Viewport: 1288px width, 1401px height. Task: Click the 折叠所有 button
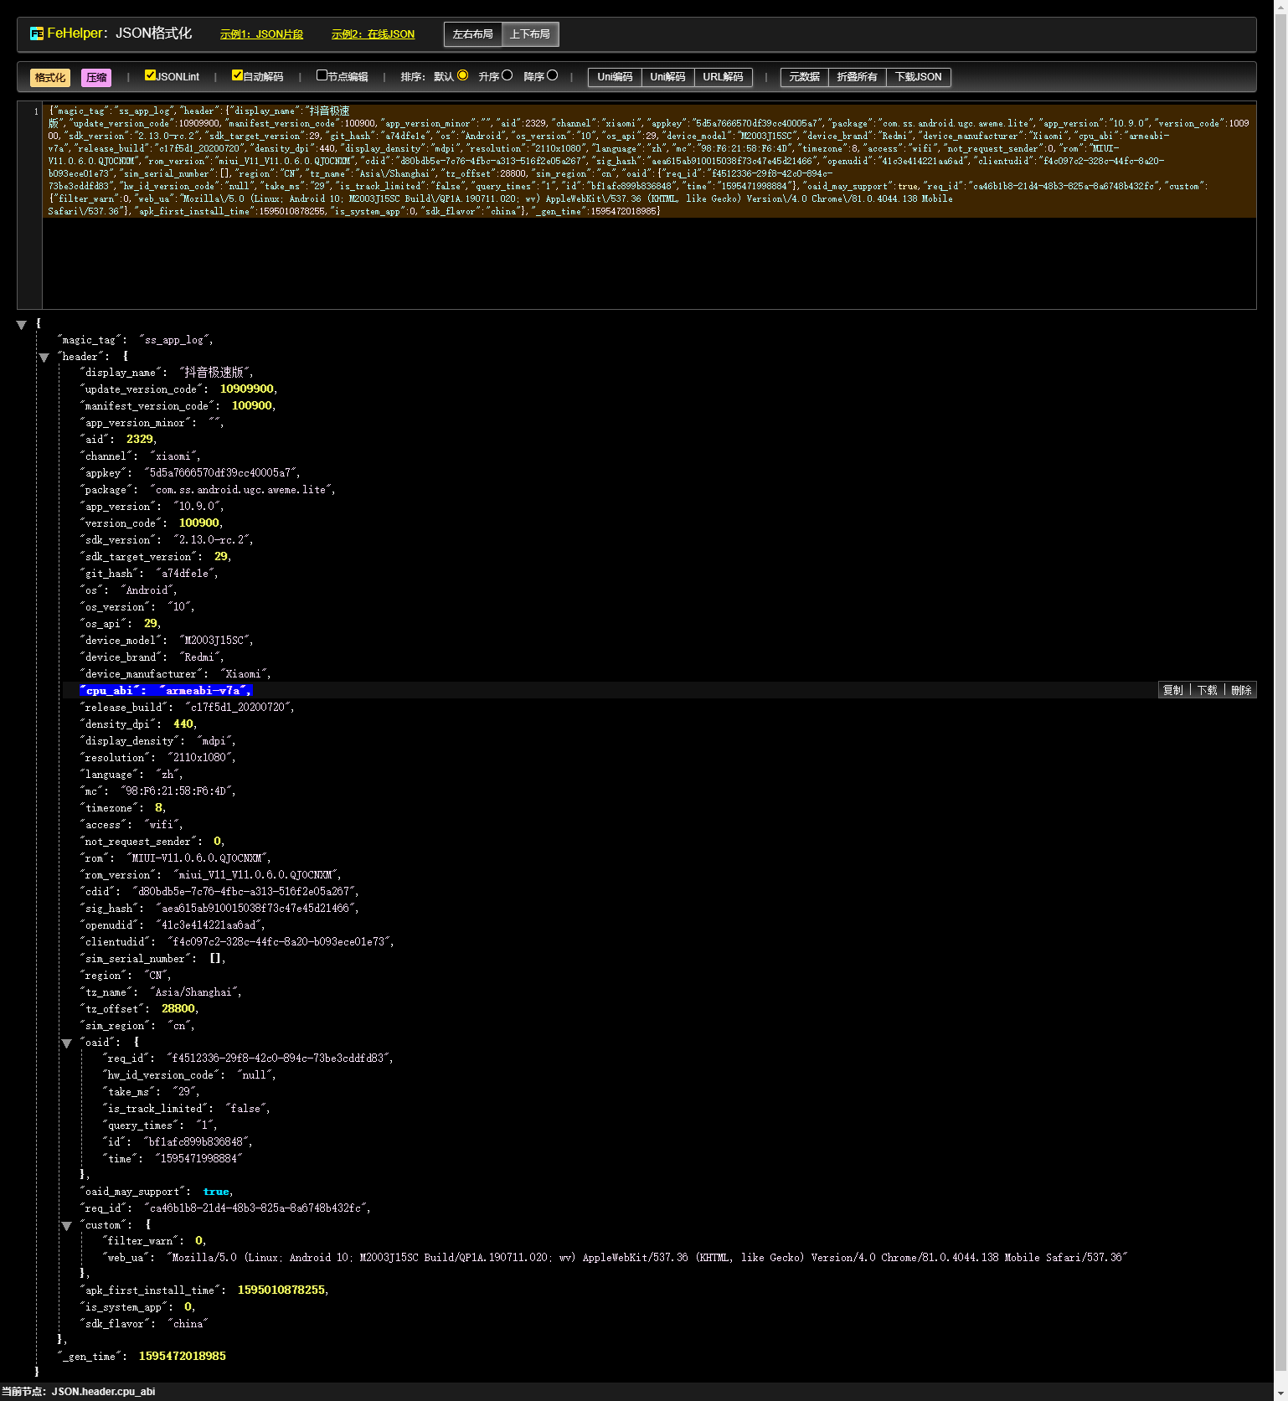coord(857,77)
